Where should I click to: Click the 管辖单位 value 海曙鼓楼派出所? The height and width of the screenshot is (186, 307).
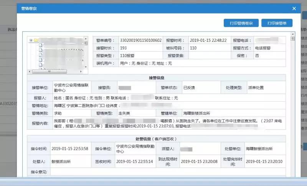pos(196,113)
